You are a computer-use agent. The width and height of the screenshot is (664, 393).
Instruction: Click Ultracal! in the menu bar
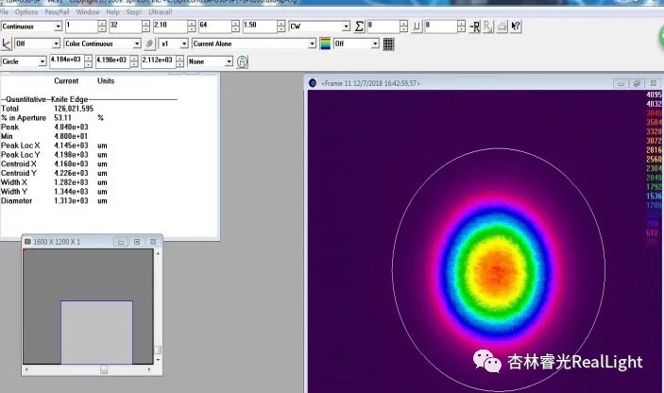click(x=159, y=12)
